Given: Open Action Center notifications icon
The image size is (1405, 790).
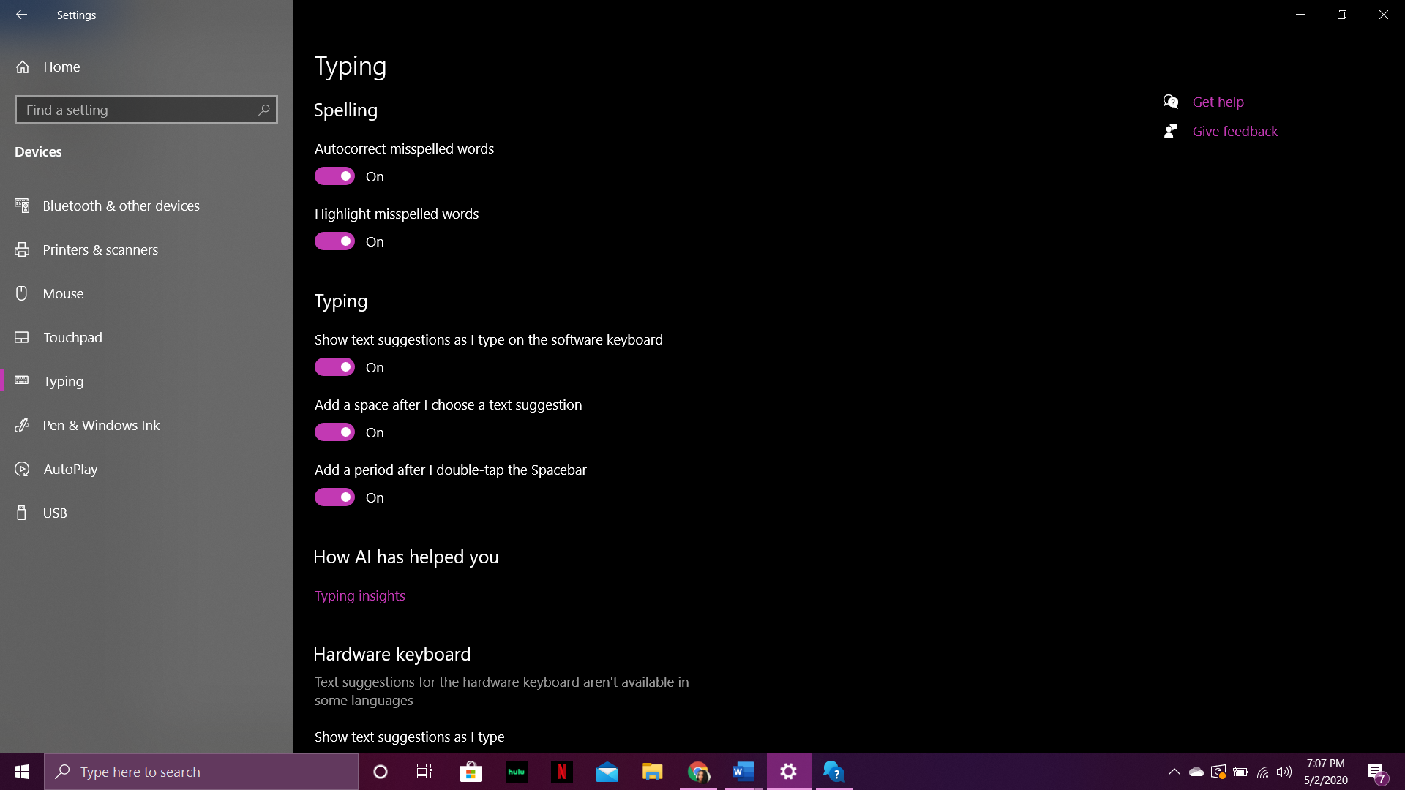Looking at the screenshot, I should pos(1376,772).
